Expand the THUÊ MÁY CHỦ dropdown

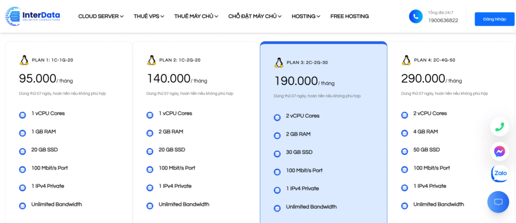[196, 16]
